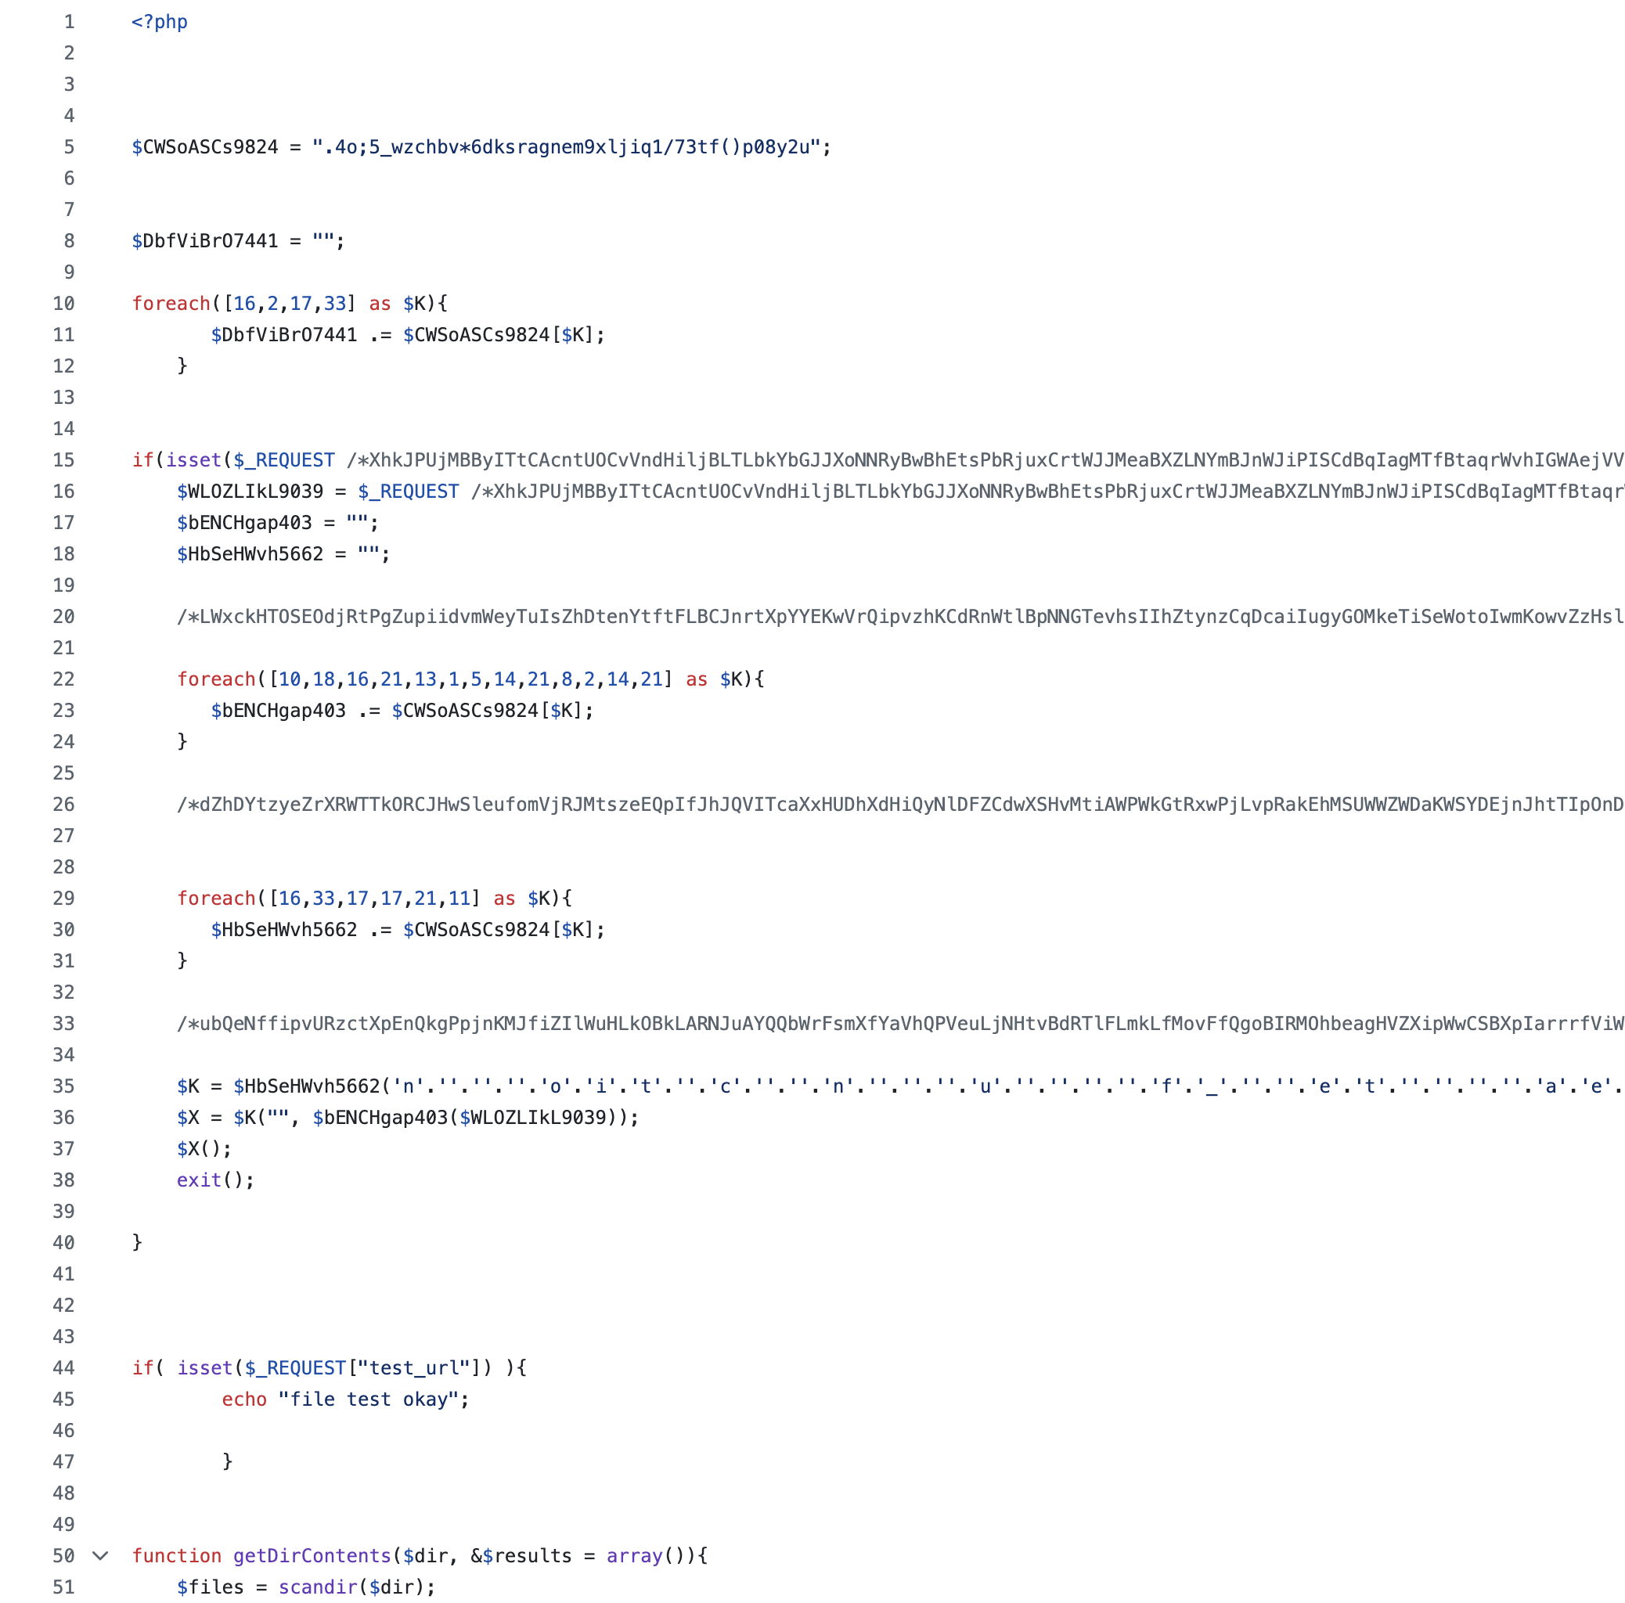Collapse the getDirContents function at line 50
1625x1603 pixels.
point(100,1555)
